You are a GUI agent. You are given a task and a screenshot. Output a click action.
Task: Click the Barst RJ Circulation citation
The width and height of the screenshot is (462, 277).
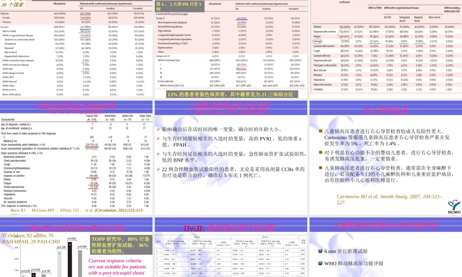coord(75,211)
